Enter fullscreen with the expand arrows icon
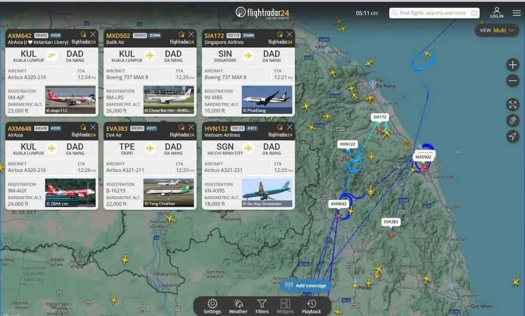The image size is (525, 316). pos(512,104)
